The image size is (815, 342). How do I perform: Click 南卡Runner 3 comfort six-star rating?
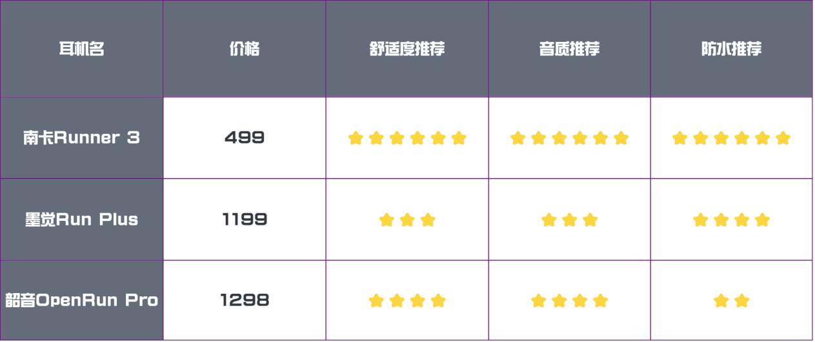[407, 138]
